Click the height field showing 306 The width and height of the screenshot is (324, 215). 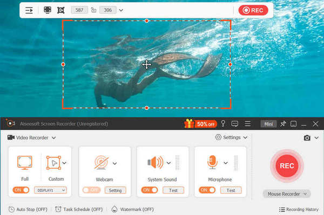(x=107, y=10)
